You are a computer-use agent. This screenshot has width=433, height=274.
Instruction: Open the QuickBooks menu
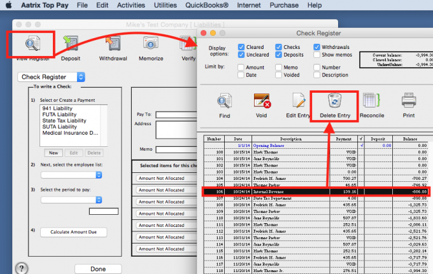[x=207, y=5]
